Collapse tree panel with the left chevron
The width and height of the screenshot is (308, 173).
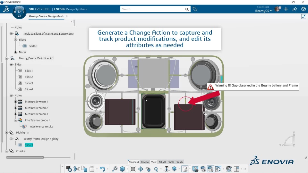click(x=72, y=21)
